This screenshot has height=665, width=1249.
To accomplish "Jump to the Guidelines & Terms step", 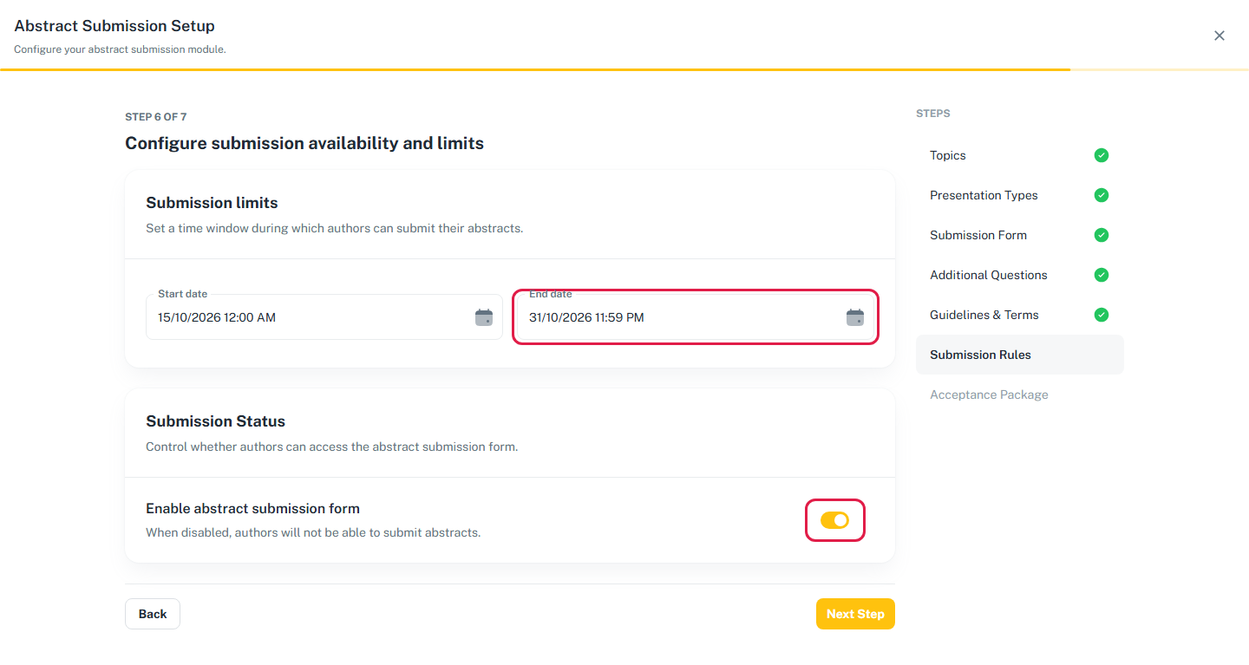I will click(1020, 315).
